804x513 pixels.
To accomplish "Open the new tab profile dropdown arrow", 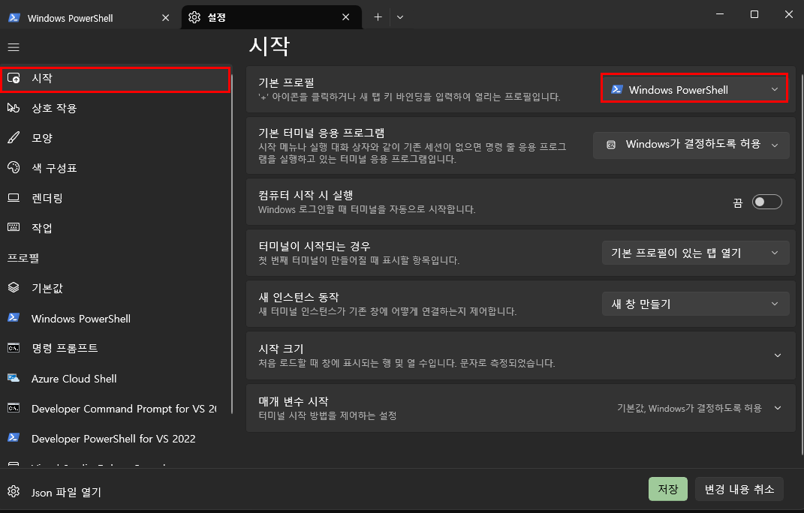I will 400,17.
